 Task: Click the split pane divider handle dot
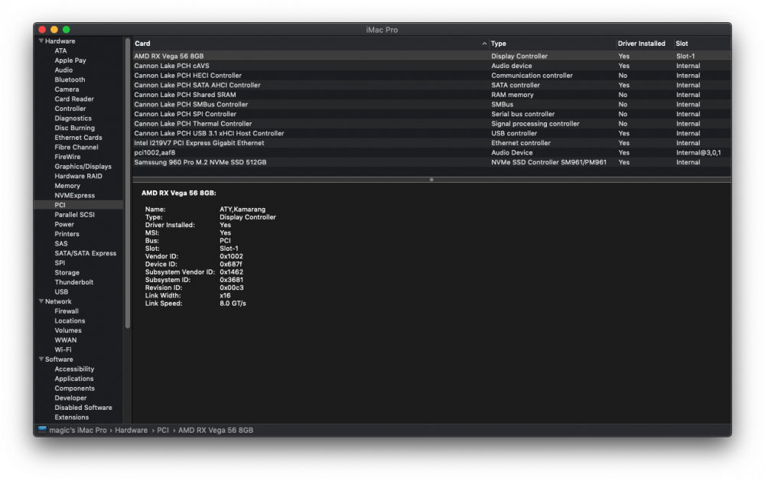(x=431, y=180)
